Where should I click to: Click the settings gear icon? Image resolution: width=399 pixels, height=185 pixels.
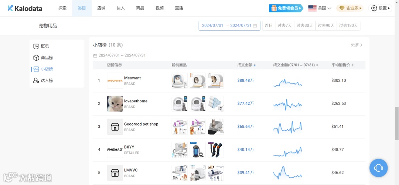(374, 8)
